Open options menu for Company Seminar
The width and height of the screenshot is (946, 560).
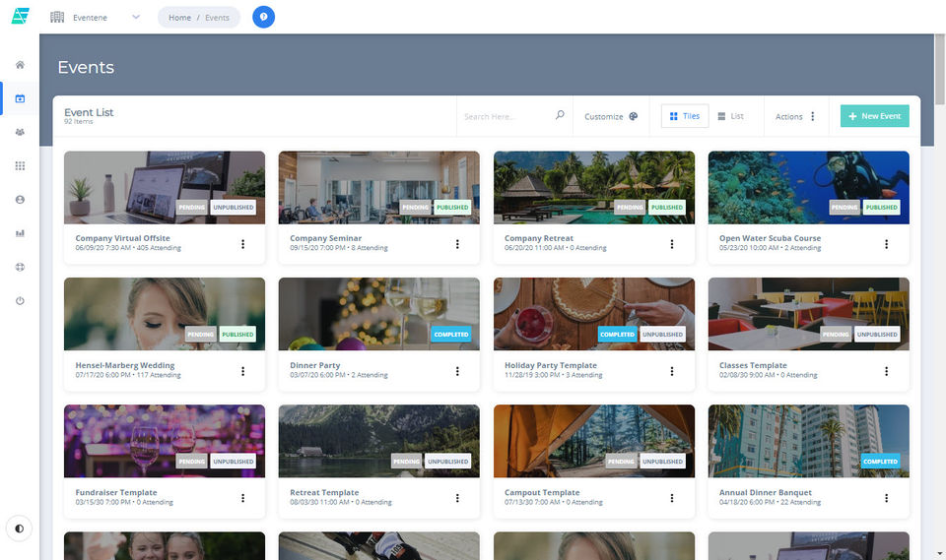tap(457, 244)
